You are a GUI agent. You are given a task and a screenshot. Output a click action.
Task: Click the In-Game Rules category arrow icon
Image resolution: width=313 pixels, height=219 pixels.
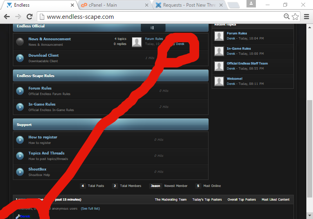[x=20, y=107]
